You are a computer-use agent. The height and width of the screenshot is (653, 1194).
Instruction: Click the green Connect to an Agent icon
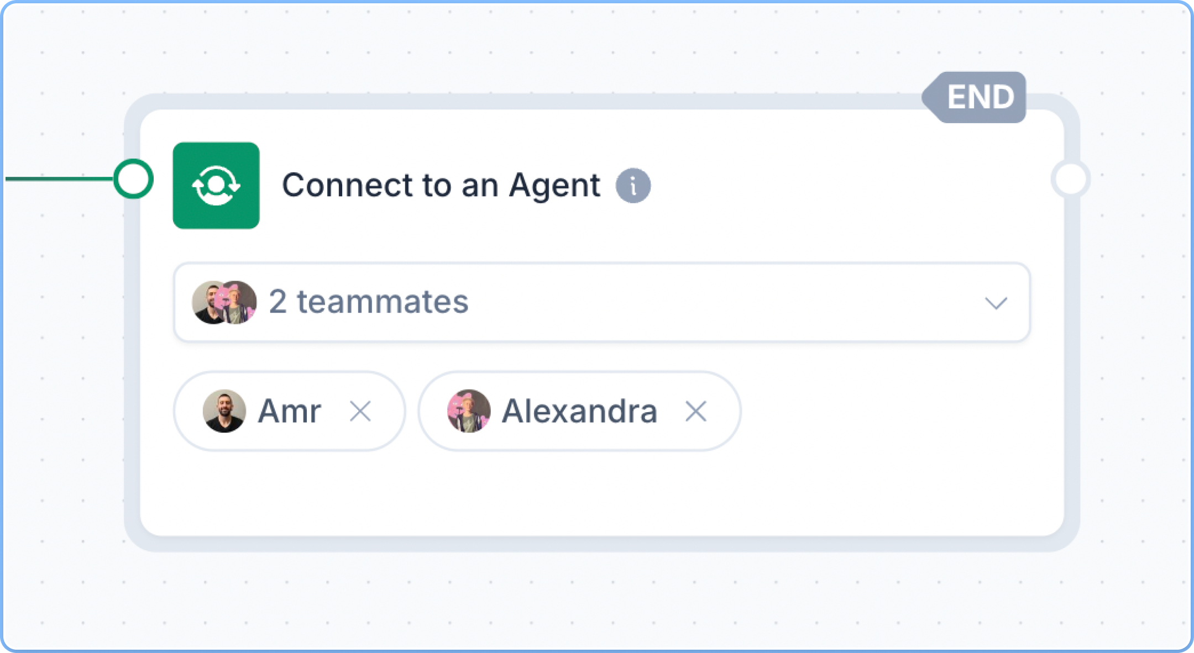pos(216,186)
